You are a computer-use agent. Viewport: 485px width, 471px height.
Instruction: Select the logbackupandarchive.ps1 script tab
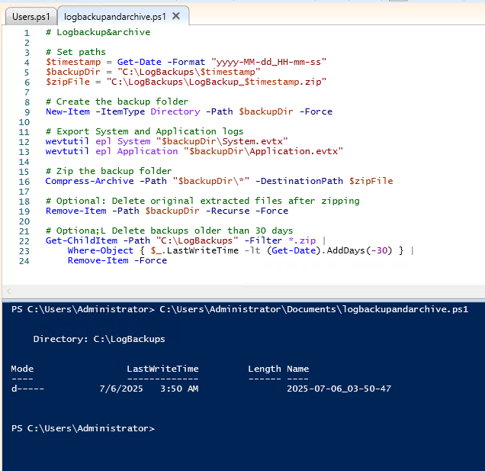point(114,16)
